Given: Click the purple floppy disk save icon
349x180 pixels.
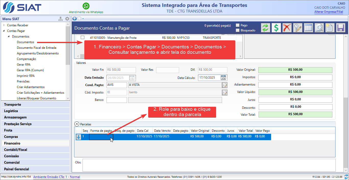Looking at the screenshot, I should [x=340, y=28].
